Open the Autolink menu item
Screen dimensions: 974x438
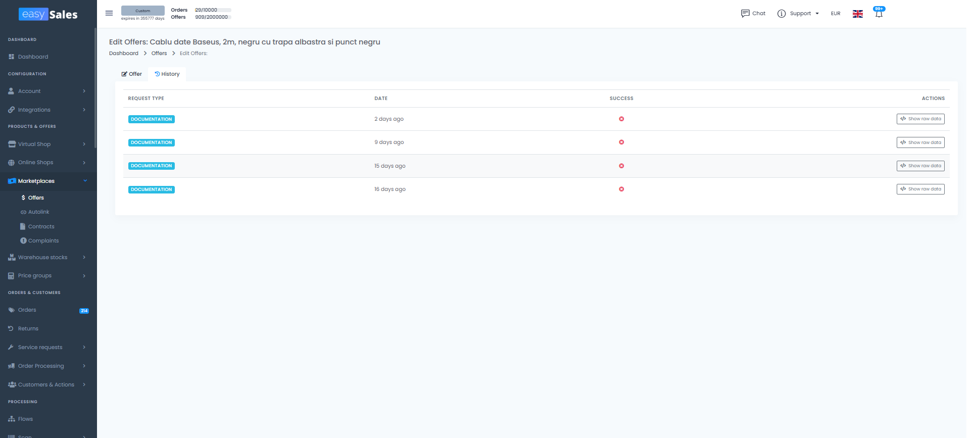click(38, 212)
